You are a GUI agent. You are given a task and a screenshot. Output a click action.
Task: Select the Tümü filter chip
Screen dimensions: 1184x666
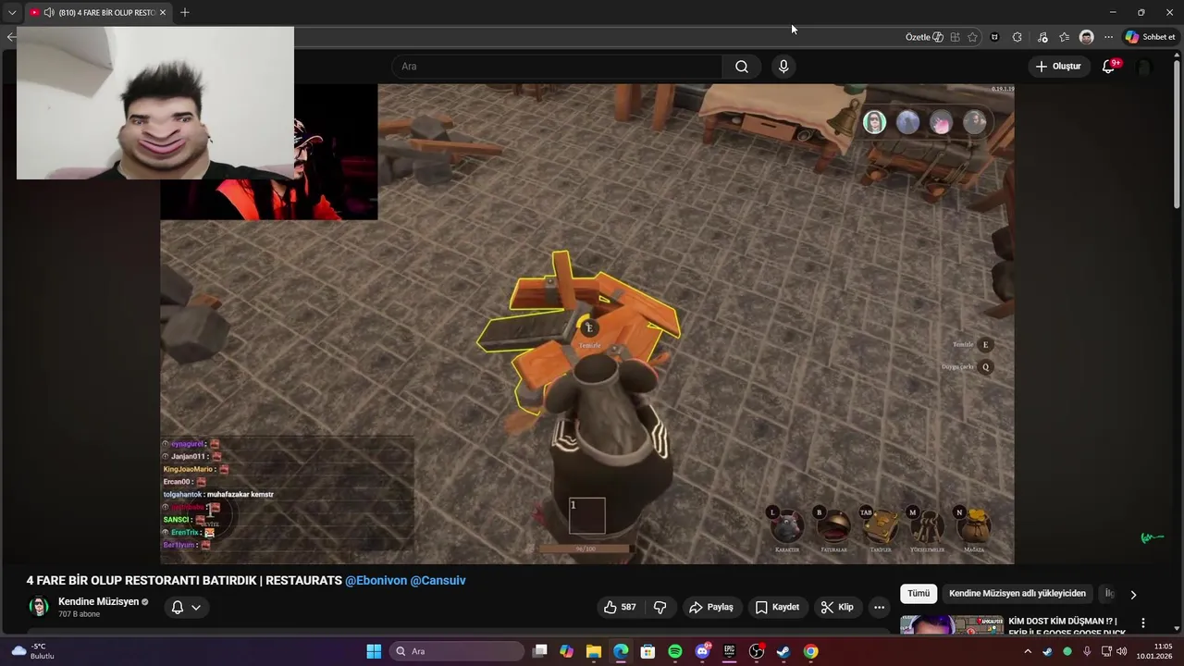coord(918,594)
